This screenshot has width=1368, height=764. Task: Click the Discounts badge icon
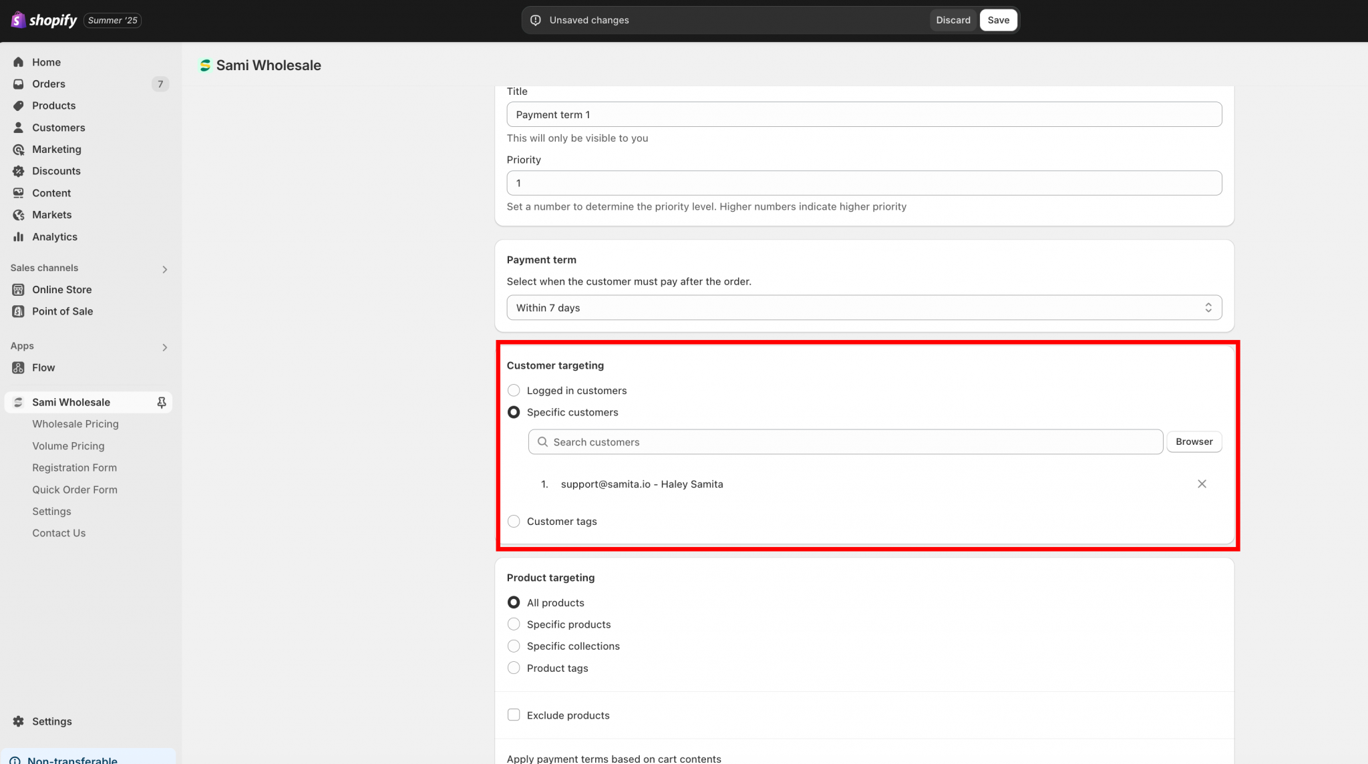pyautogui.click(x=19, y=171)
